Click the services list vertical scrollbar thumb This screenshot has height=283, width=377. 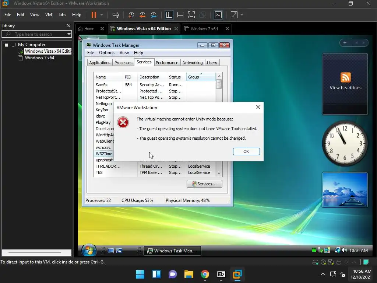point(219,84)
